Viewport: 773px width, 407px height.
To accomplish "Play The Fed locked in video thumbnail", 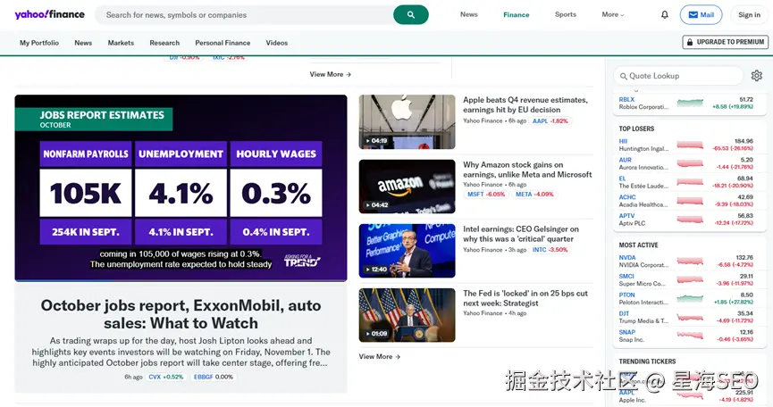I will pyautogui.click(x=408, y=315).
